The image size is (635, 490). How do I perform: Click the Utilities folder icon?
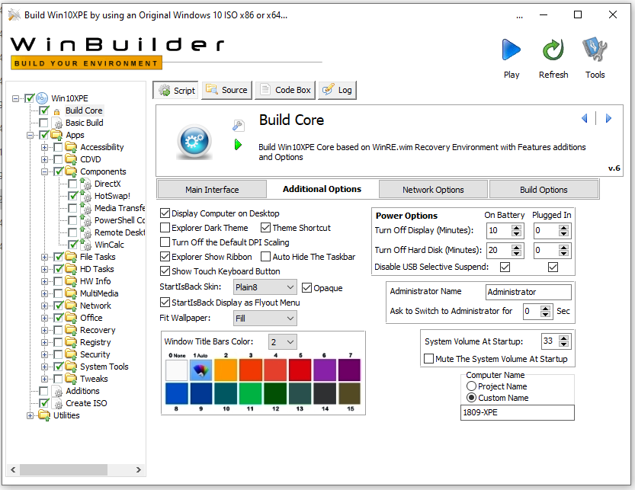pos(43,415)
